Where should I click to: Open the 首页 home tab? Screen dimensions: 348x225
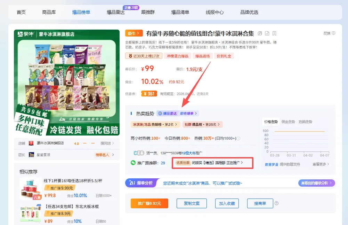tap(21, 12)
